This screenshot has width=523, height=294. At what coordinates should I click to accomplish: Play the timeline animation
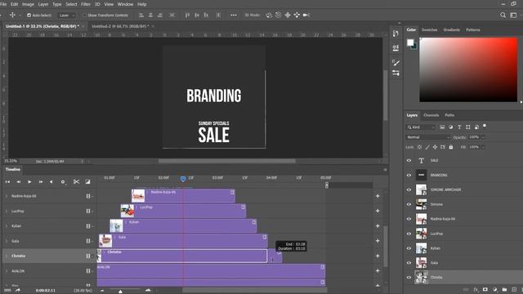29,181
